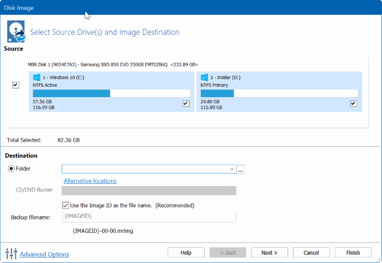Select the CD/DVD Burner radio option

click(x=11, y=190)
